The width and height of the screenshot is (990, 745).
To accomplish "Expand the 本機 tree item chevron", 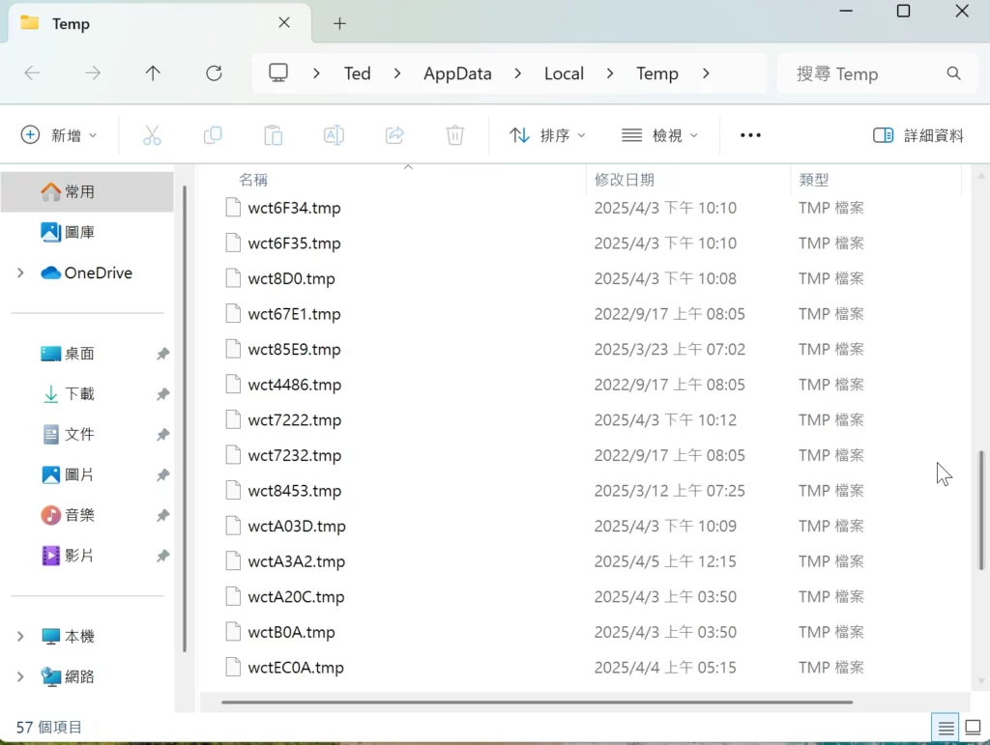I will point(19,636).
